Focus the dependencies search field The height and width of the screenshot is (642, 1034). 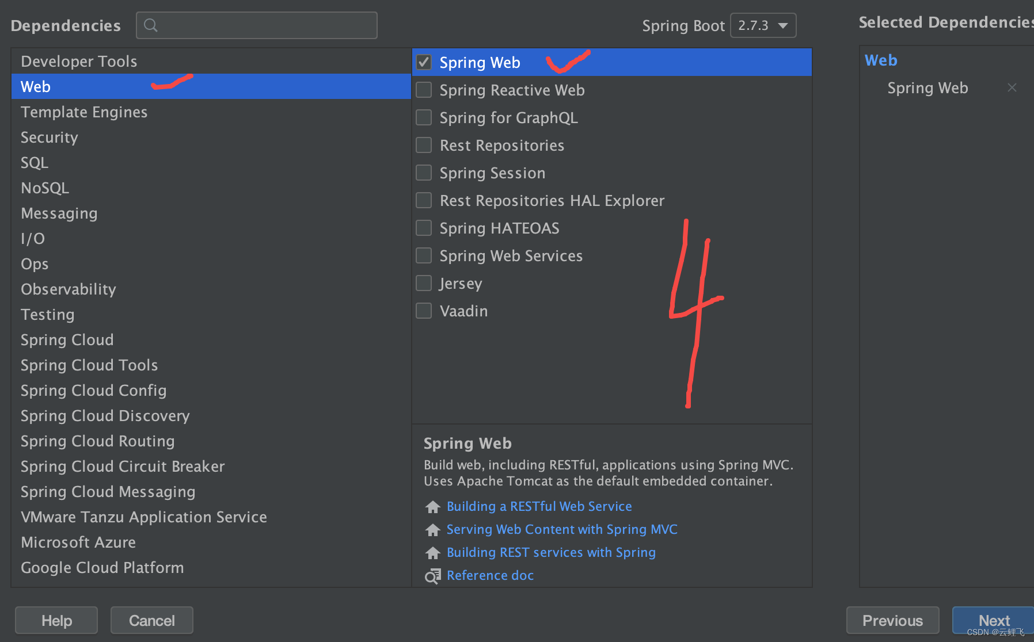(x=257, y=25)
